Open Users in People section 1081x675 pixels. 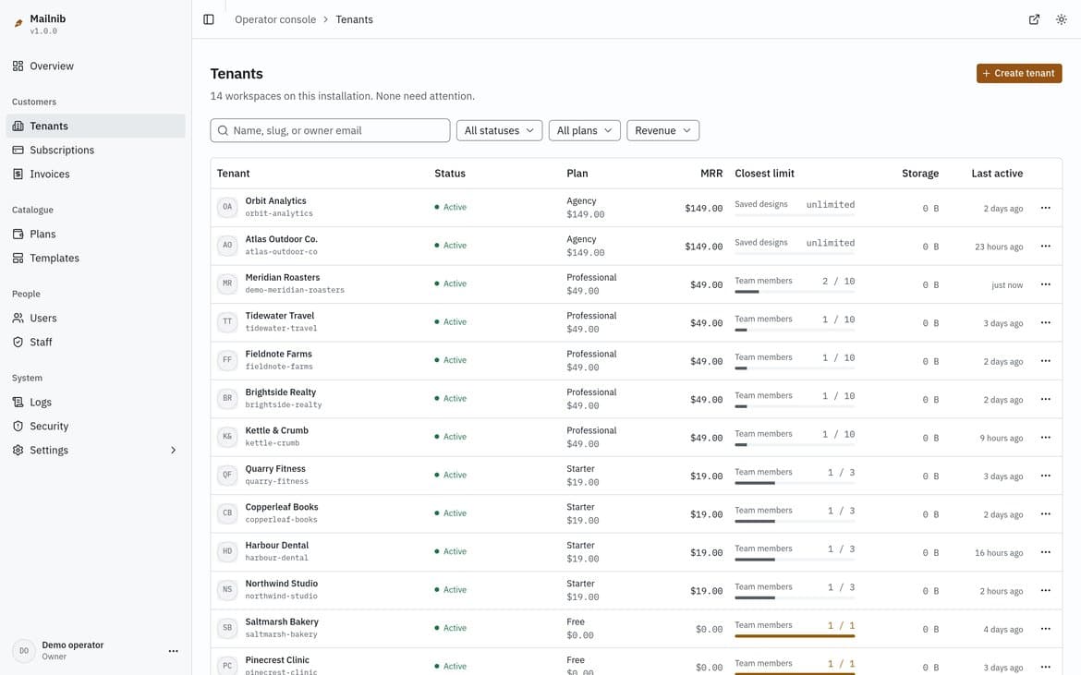tap(95, 319)
